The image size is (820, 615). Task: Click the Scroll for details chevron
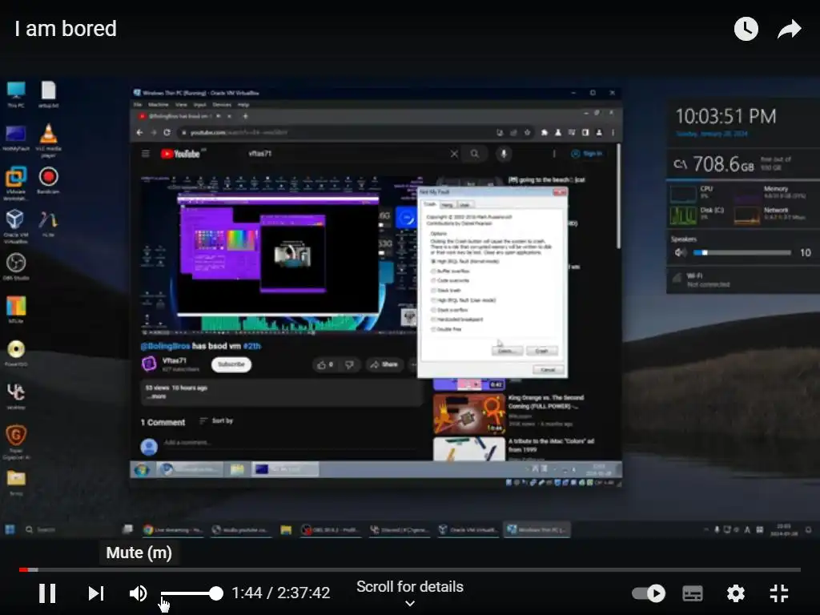click(410, 604)
